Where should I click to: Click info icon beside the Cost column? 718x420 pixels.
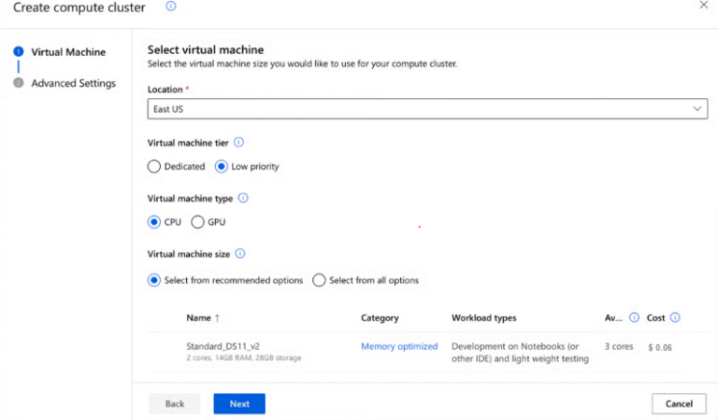[675, 317]
